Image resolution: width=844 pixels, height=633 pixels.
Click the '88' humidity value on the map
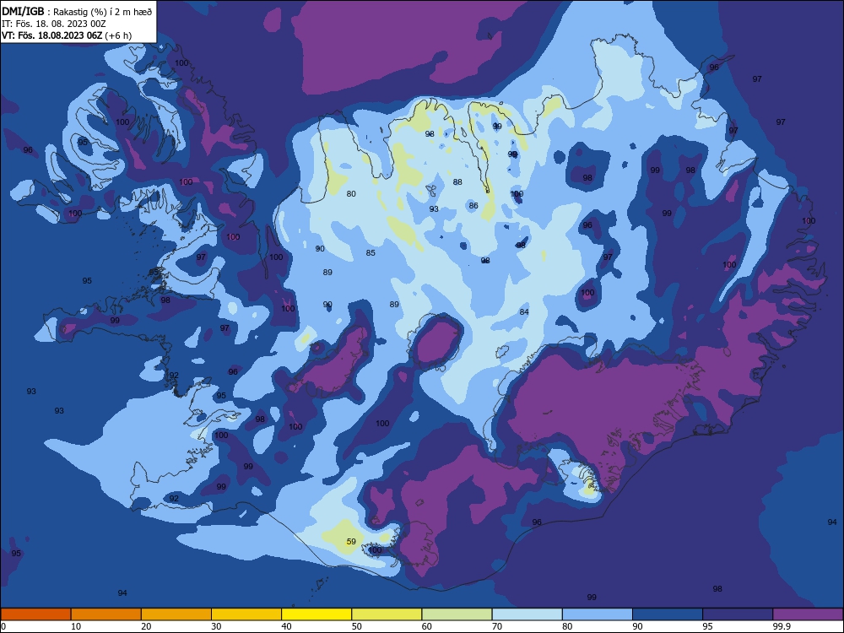tap(457, 182)
